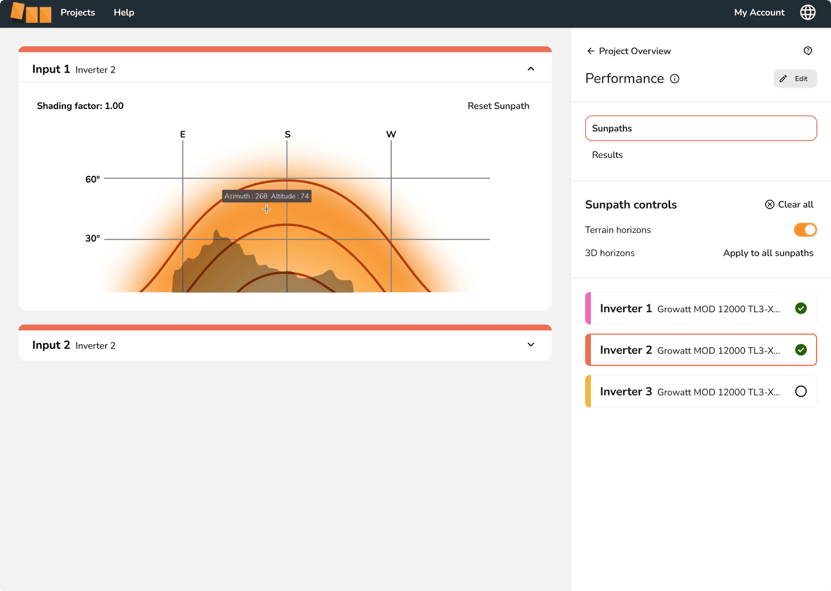Open the Projects menu

tap(77, 12)
